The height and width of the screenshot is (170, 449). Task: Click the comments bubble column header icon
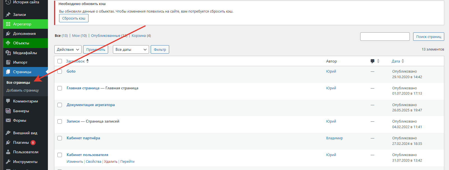pyautogui.click(x=372, y=61)
